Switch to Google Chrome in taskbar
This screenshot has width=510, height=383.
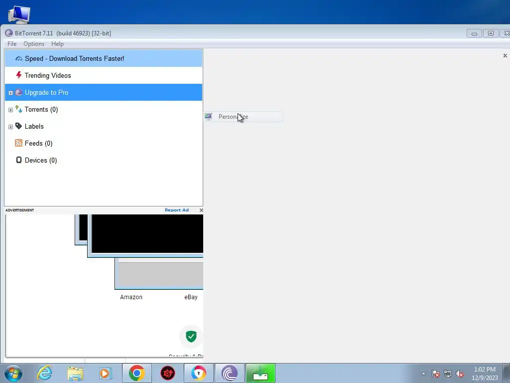(x=136, y=373)
